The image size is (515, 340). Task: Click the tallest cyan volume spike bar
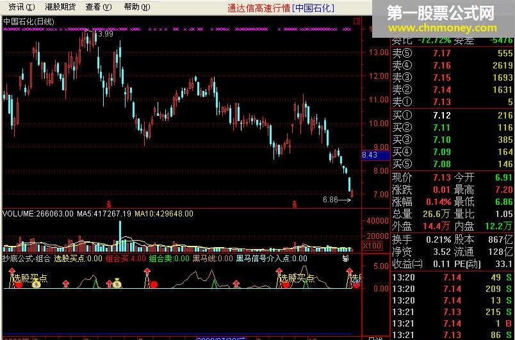120,236
